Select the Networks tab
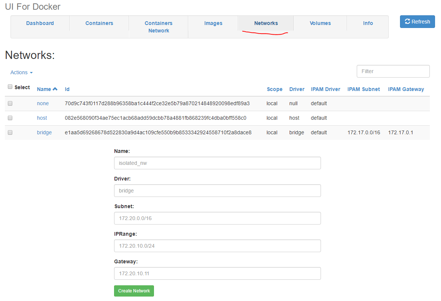Screen dimensions: 441x301 click(x=266, y=23)
